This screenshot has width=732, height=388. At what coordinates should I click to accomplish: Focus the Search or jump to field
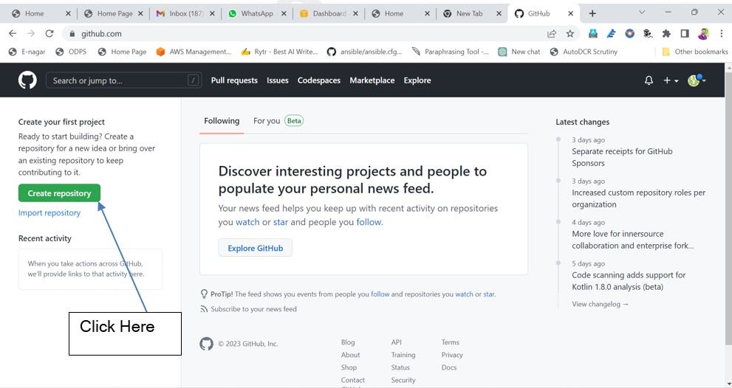(118, 80)
